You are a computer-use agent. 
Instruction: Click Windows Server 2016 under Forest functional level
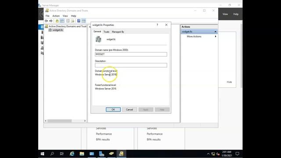(105, 89)
